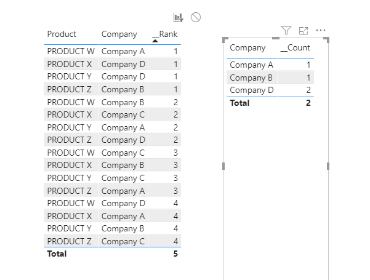
Task: Click the sort arrow under __Rank header
Action: 155,41
